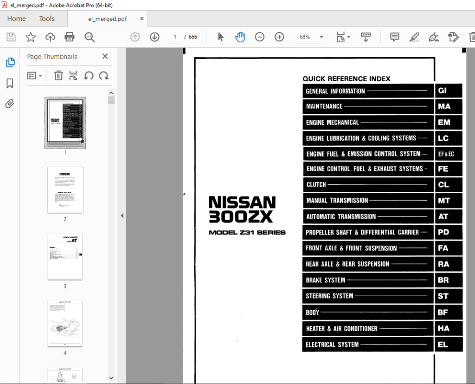Open the Sign document pen tool
This screenshot has height=384, width=475.
[434, 37]
